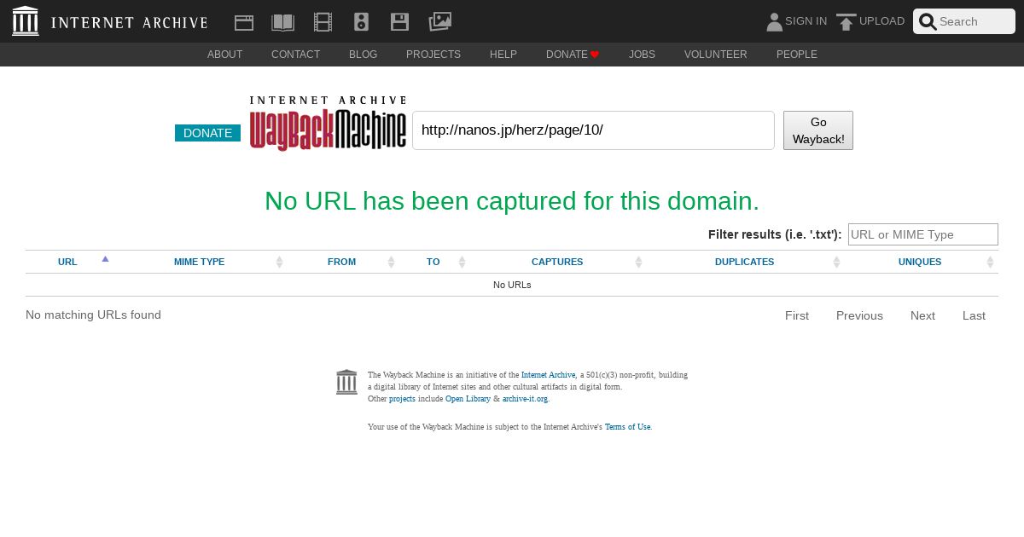Open the Internet Archive home logo
This screenshot has height=537, width=1024.
(x=110, y=21)
